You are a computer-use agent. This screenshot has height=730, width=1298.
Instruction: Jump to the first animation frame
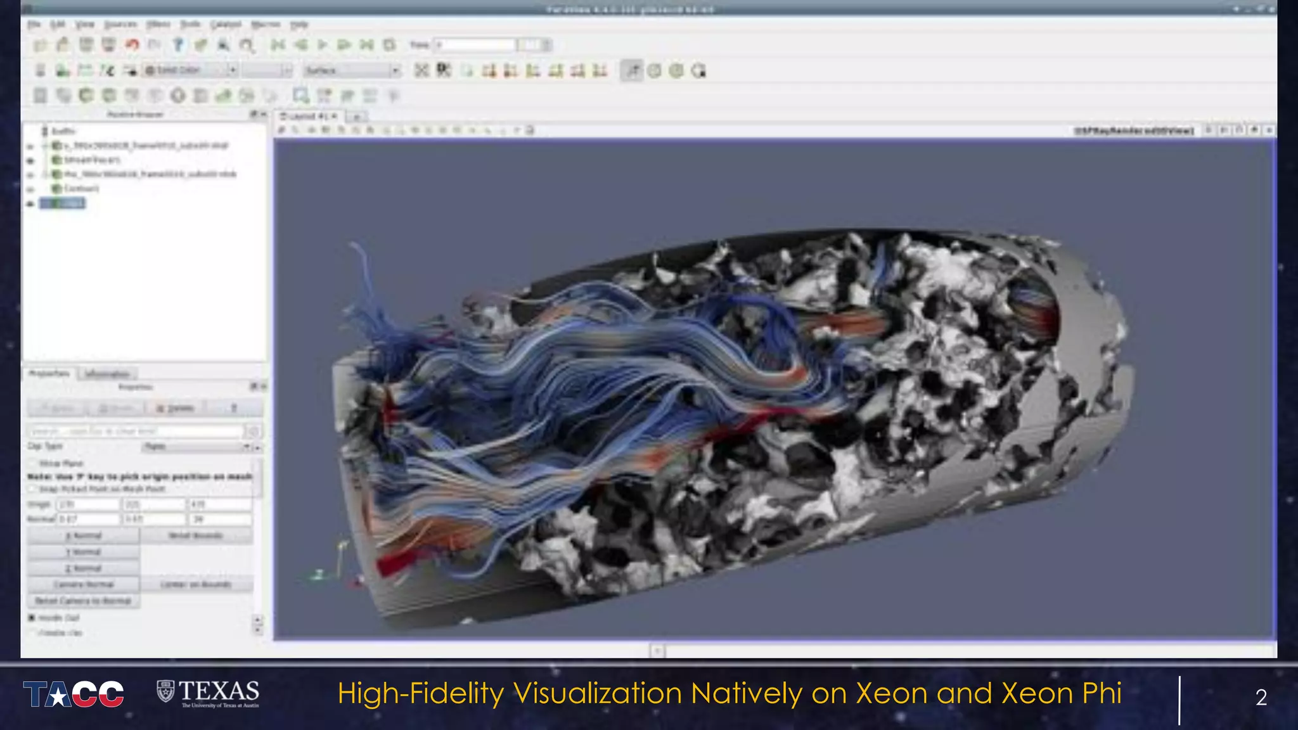[x=278, y=44]
